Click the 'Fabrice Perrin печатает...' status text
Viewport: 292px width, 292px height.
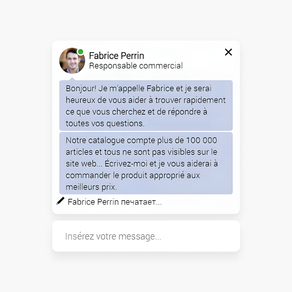tap(115, 202)
